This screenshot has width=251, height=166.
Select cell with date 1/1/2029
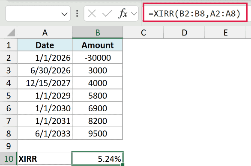[x=45, y=96]
